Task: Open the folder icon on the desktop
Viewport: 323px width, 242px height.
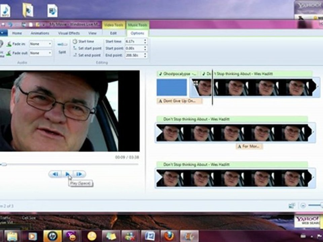Action: (x=28, y=10)
